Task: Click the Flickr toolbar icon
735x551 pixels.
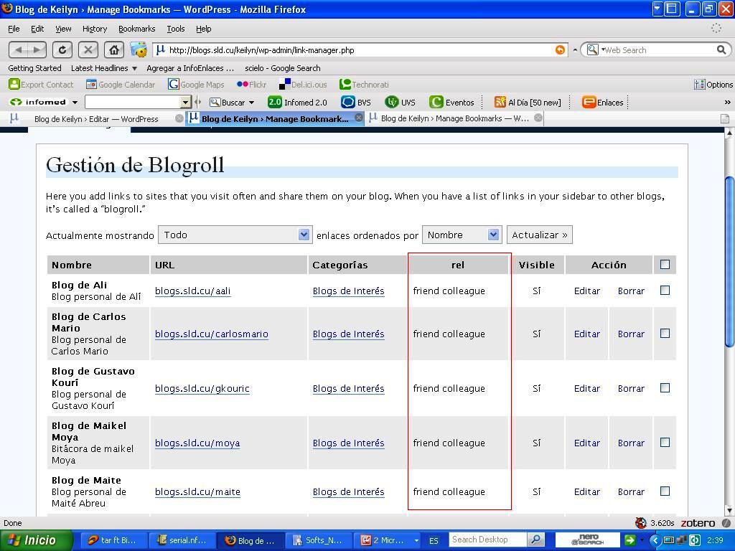Action: click(251, 84)
